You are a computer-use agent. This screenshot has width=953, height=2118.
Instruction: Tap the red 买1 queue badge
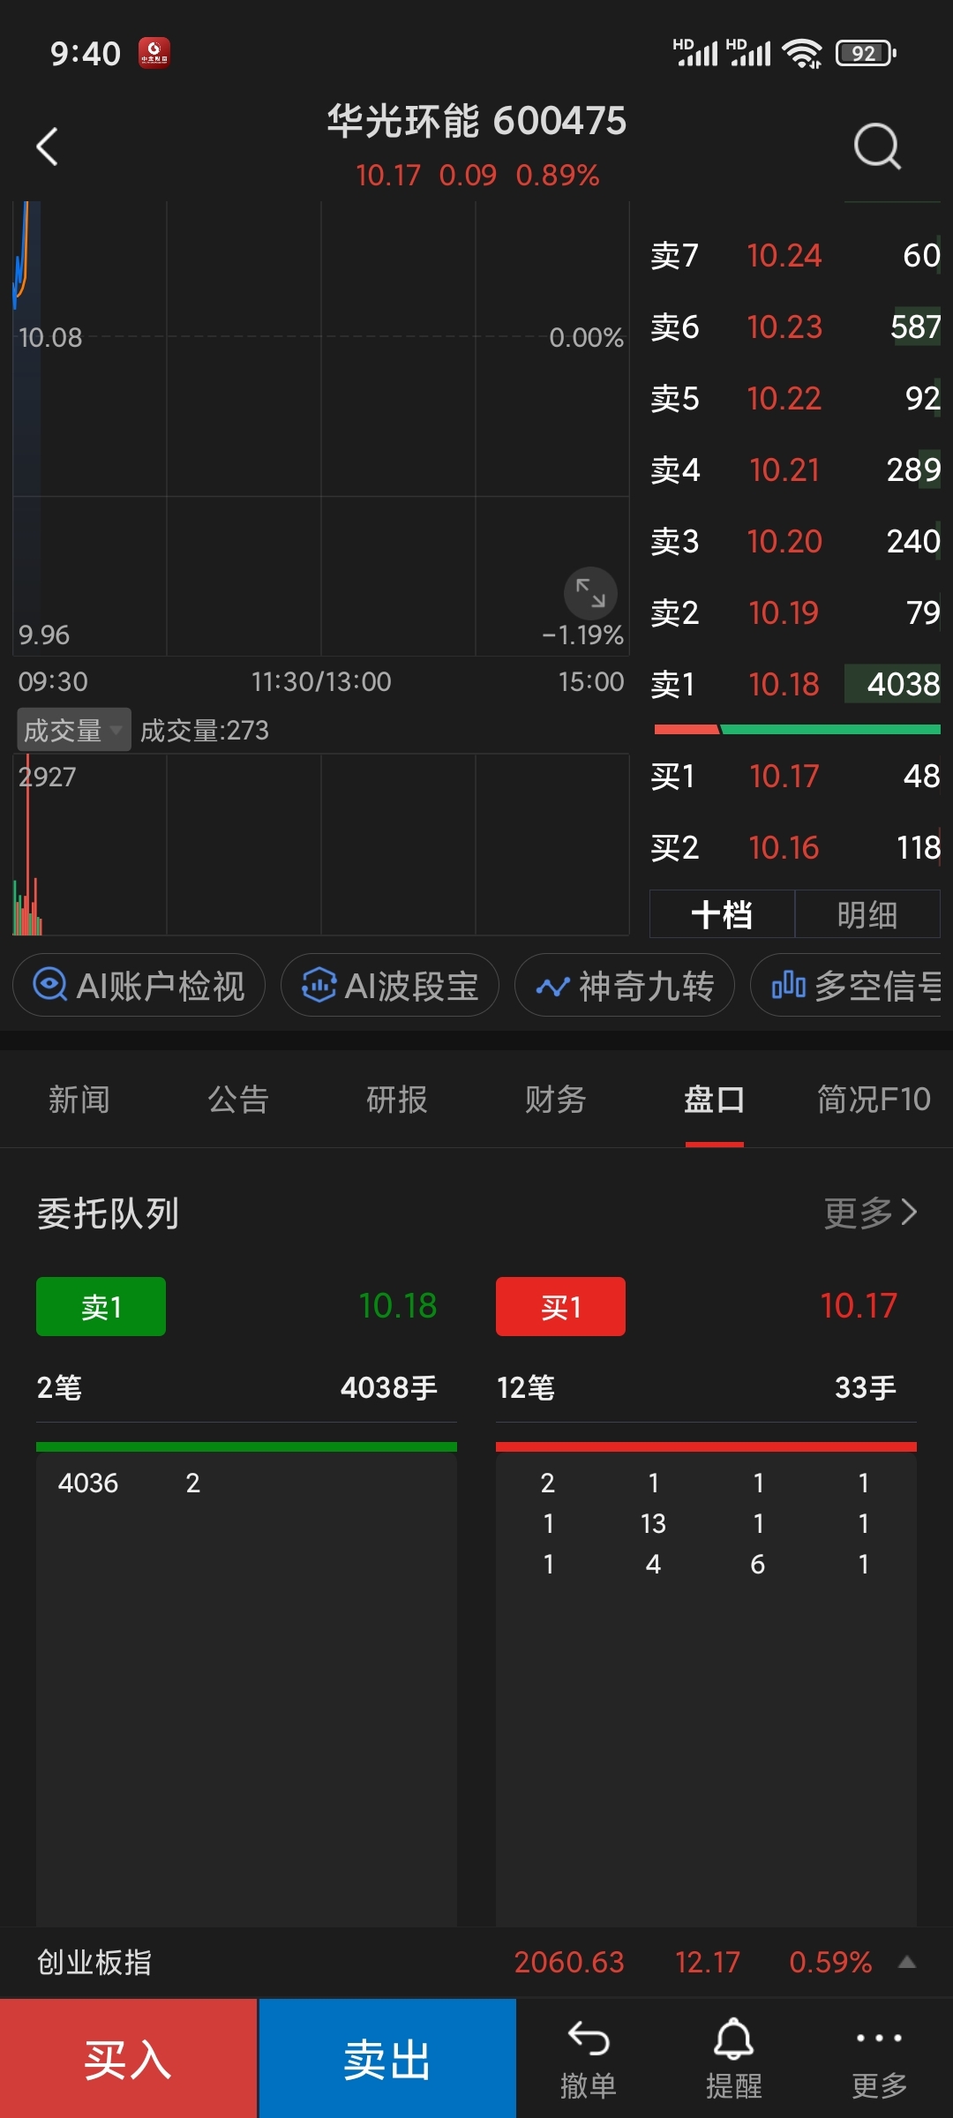560,1307
